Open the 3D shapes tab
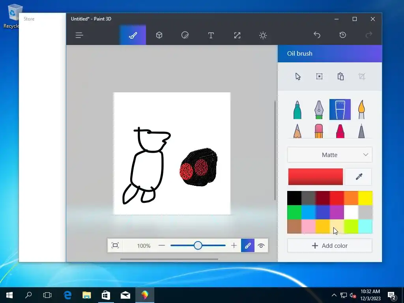This screenshot has width=404, height=303. pos(159,35)
